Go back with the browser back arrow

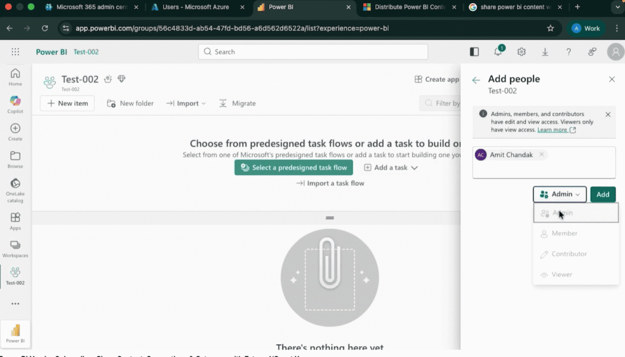(x=10, y=28)
